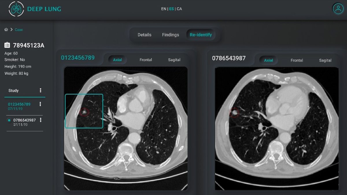Click the Case breadcrumb link
The width and height of the screenshot is (347, 195).
pyautogui.click(x=19, y=30)
